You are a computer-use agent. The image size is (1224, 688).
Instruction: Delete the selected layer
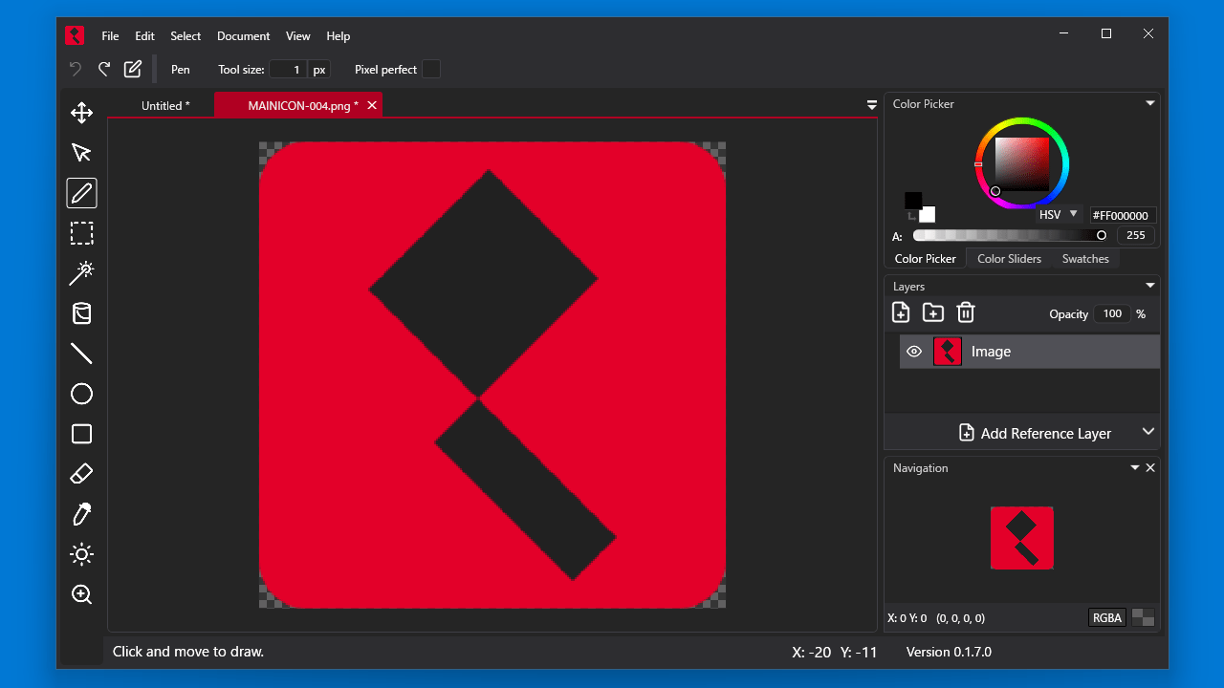point(966,312)
